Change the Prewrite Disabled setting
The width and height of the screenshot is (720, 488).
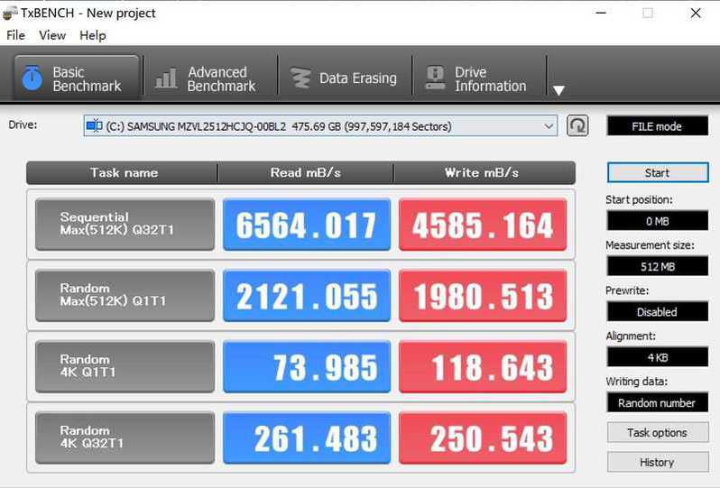pyautogui.click(x=657, y=312)
